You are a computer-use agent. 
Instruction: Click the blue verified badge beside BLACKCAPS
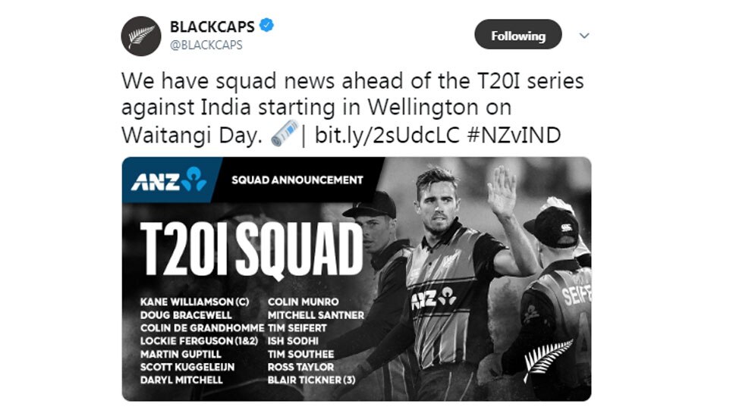[266, 26]
